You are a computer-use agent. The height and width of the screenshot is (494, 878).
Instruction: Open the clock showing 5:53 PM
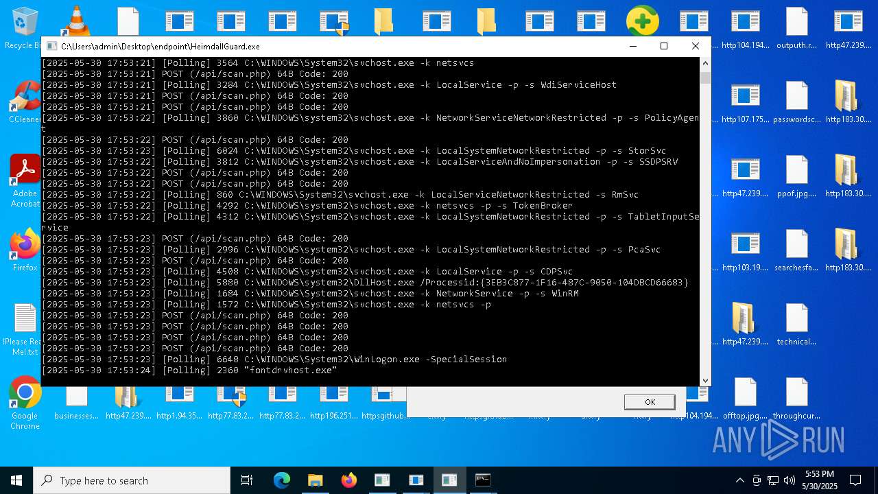point(820,480)
